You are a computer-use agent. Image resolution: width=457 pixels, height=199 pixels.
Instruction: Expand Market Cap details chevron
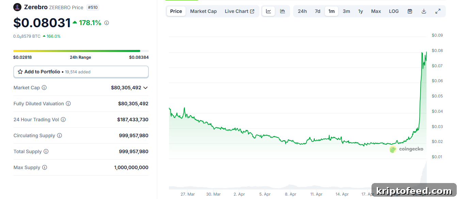145,88
